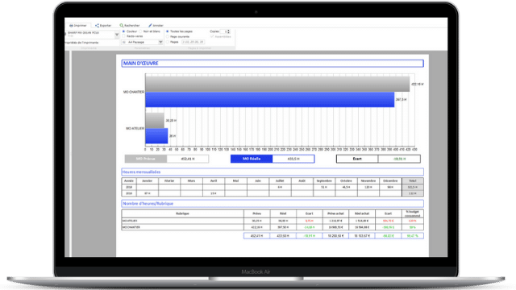
Task: Click the Rechercher magnifier icon
Action: [x=122, y=25]
